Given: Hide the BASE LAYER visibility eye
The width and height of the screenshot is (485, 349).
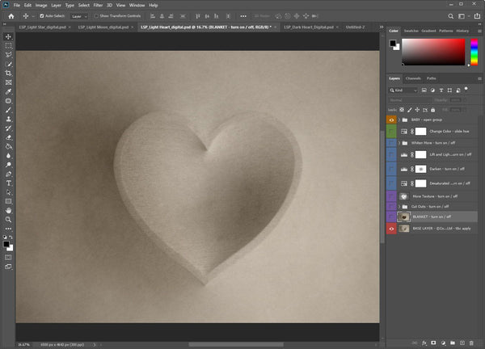Looking at the screenshot, I should [392, 229].
